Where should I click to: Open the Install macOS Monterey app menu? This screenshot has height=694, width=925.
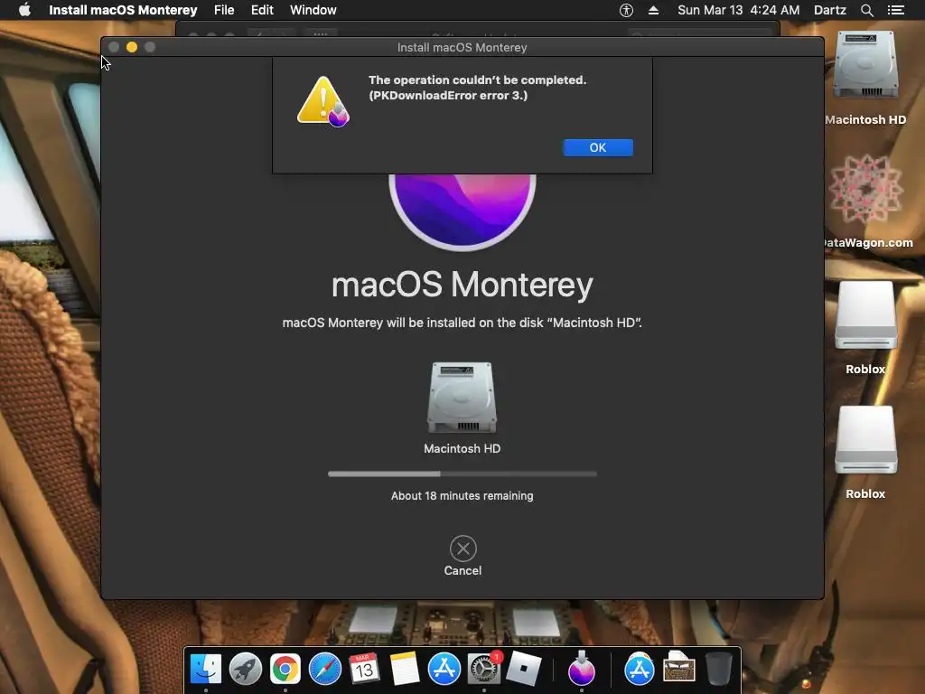(x=123, y=10)
